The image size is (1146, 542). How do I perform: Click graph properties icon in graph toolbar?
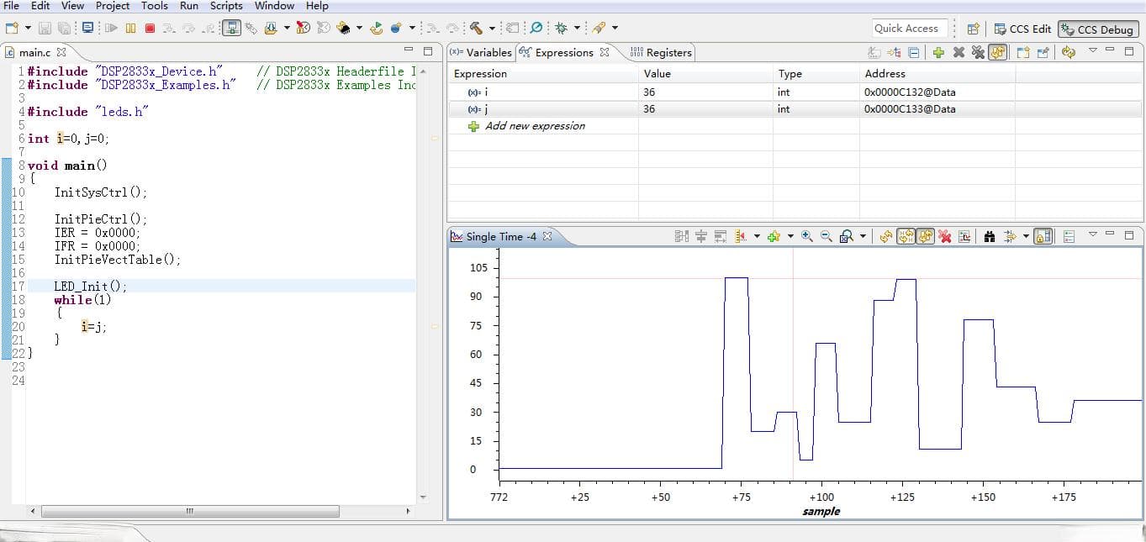coord(964,236)
